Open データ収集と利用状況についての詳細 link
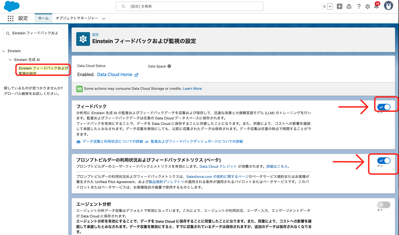The height and width of the screenshot is (235, 399). tap(113, 141)
